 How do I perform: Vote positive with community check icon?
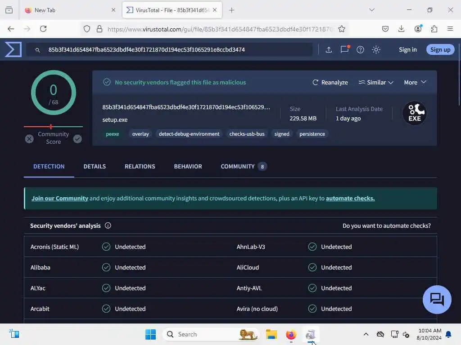77,138
